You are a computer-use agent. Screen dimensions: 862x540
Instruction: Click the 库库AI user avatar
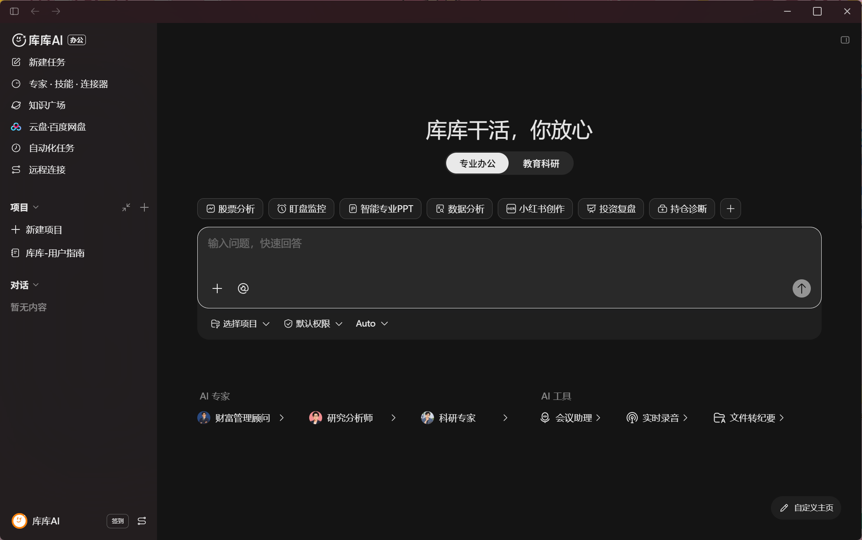[20, 521]
